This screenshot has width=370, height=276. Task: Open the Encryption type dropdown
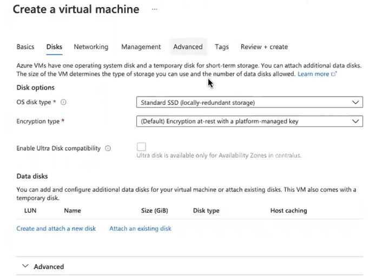(x=249, y=122)
